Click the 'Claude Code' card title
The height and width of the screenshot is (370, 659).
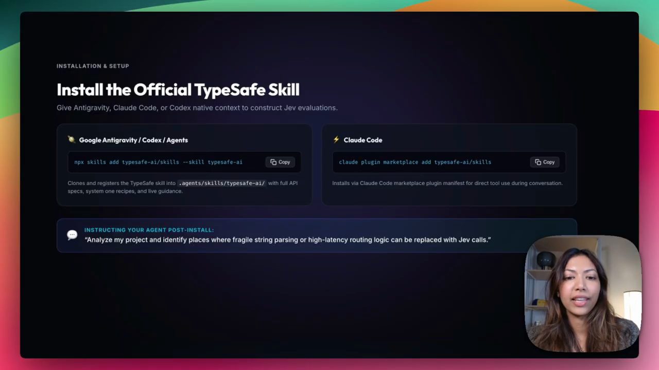[363, 140]
